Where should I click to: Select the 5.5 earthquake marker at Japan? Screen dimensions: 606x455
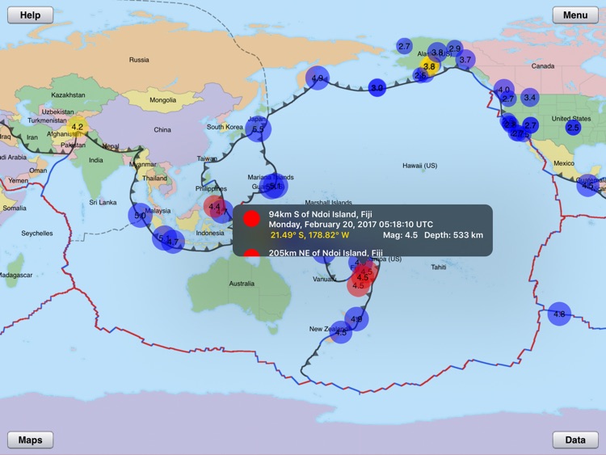point(259,129)
